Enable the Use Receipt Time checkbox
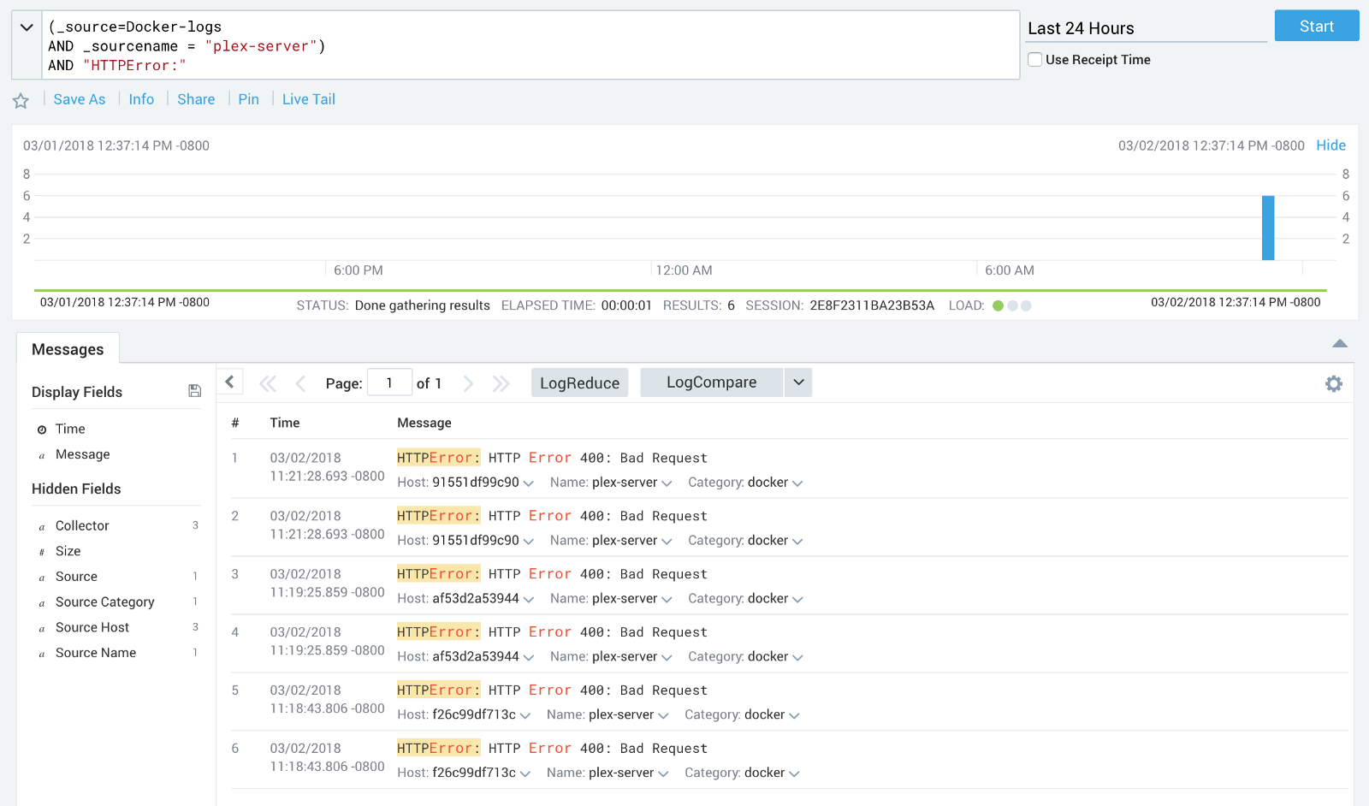The image size is (1369, 806). pos(1035,60)
